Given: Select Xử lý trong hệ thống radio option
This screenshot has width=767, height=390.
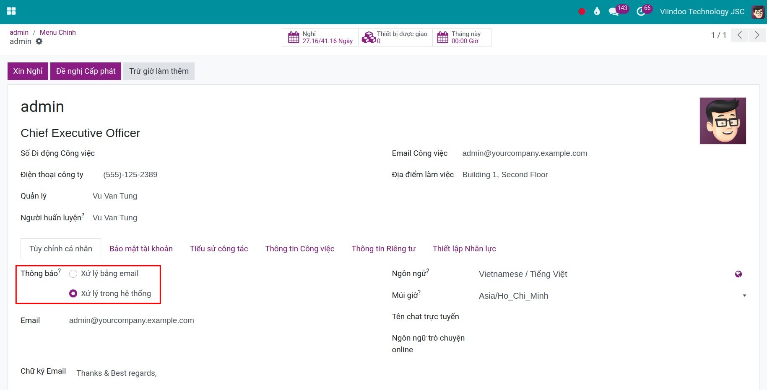Looking at the screenshot, I should click(73, 294).
